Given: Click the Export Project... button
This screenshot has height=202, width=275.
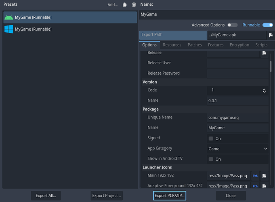Looking at the screenshot, I should (x=107, y=196).
